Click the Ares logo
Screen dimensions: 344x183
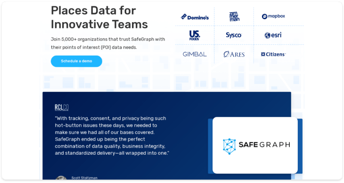pos(234,54)
